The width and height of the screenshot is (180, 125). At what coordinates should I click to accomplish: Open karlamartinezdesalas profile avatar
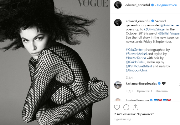click(x=118, y=85)
